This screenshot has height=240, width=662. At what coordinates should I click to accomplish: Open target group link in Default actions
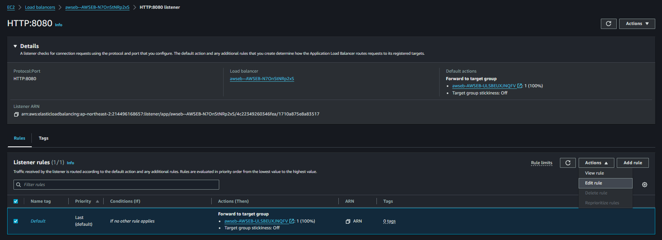point(484,86)
